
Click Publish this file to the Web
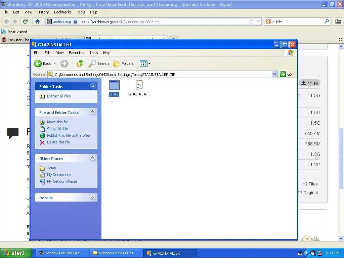(x=69, y=136)
